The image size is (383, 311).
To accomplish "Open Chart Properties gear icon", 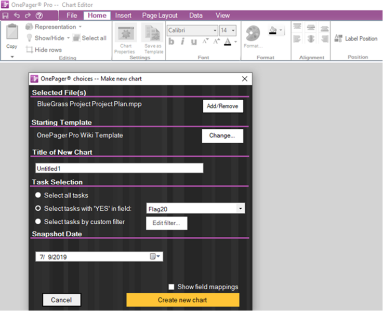I will 126,34.
